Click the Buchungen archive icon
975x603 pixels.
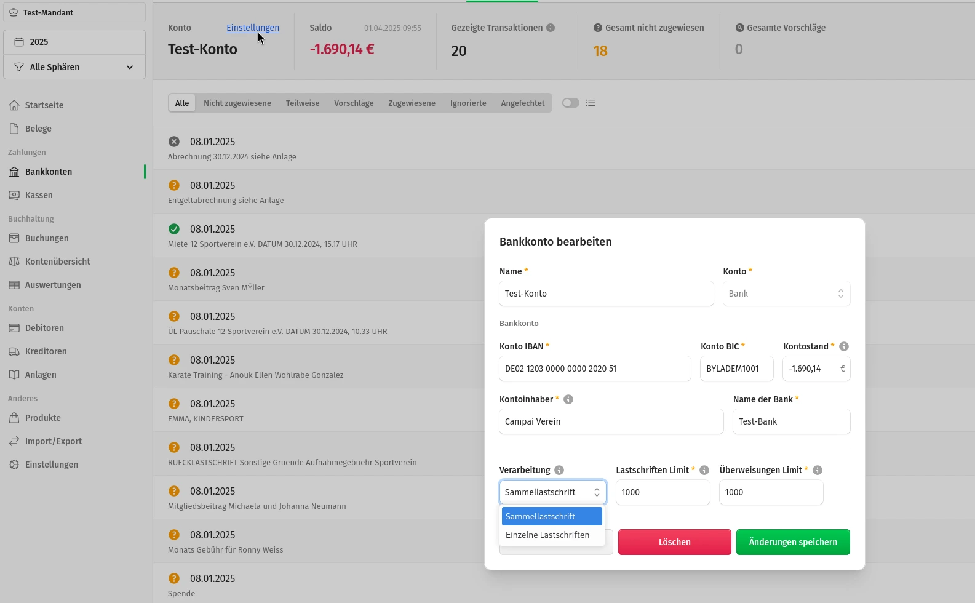tap(14, 238)
